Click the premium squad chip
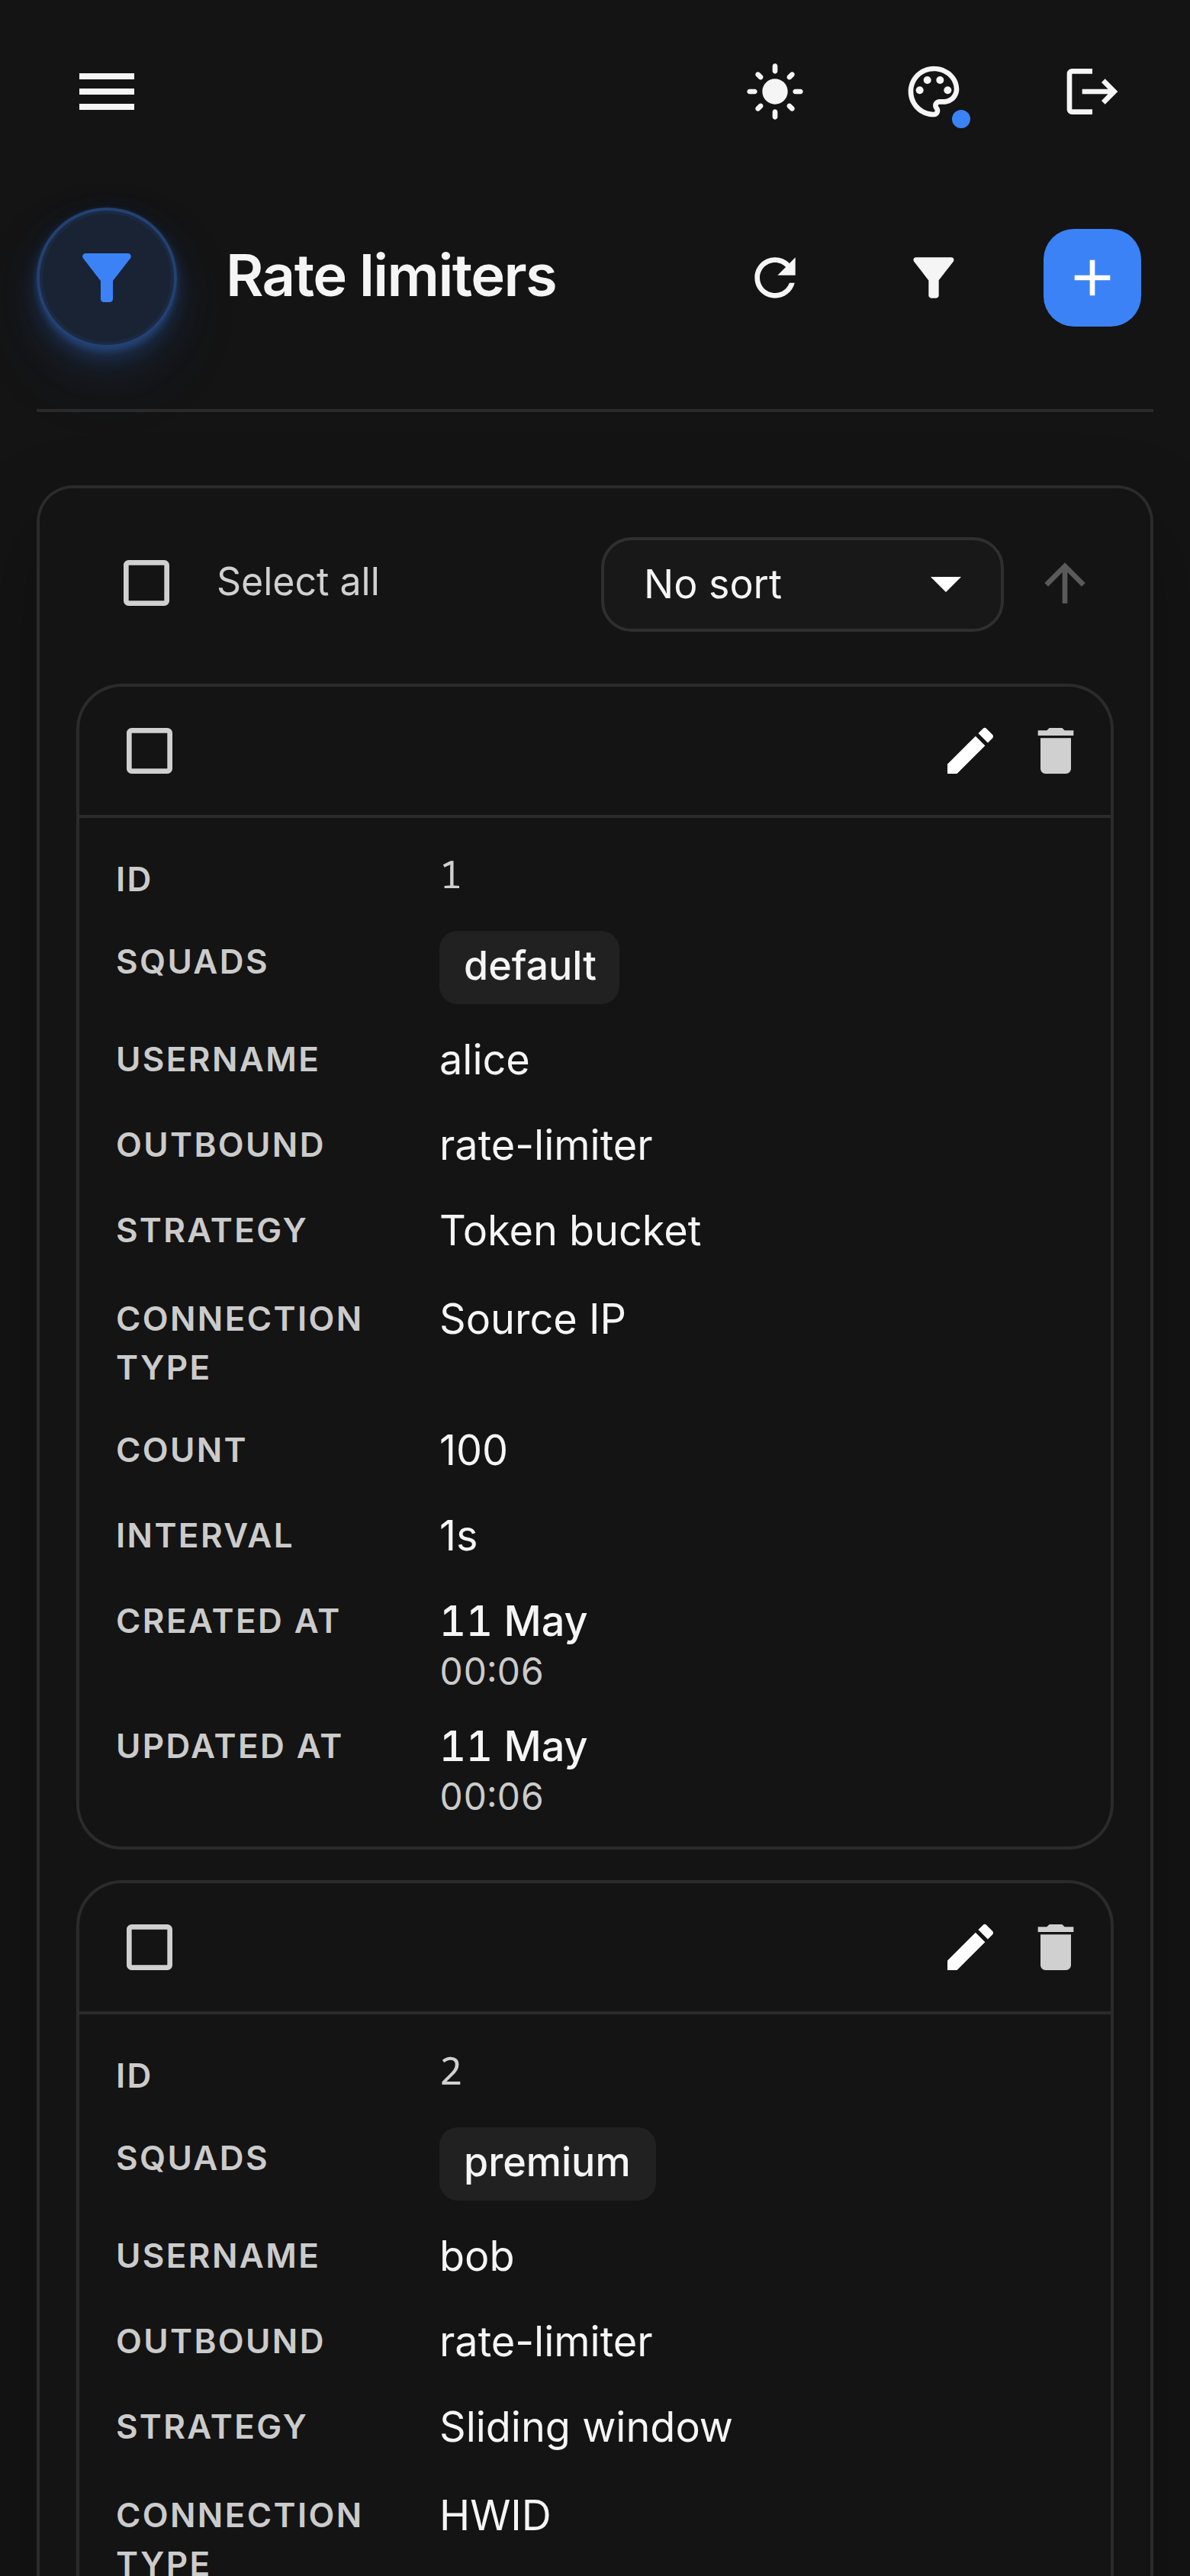Screen dimensions: 1190x2576 (x=547, y=2163)
